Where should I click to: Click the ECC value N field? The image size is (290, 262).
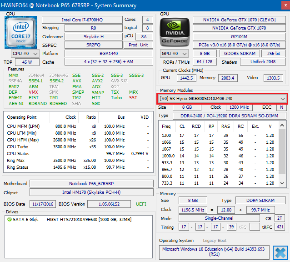click(281, 107)
